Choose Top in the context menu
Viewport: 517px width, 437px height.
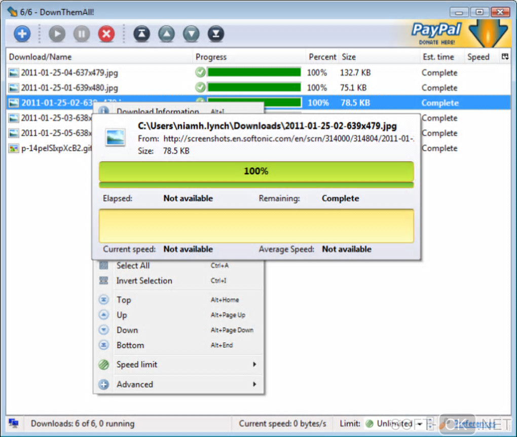[179, 300]
